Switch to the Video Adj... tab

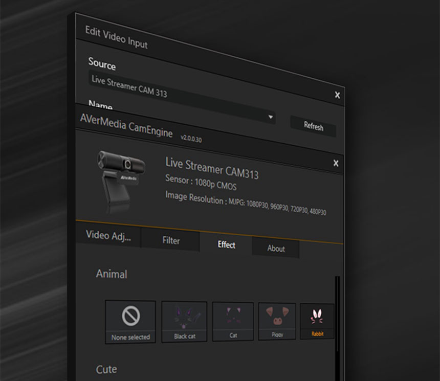(108, 236)
